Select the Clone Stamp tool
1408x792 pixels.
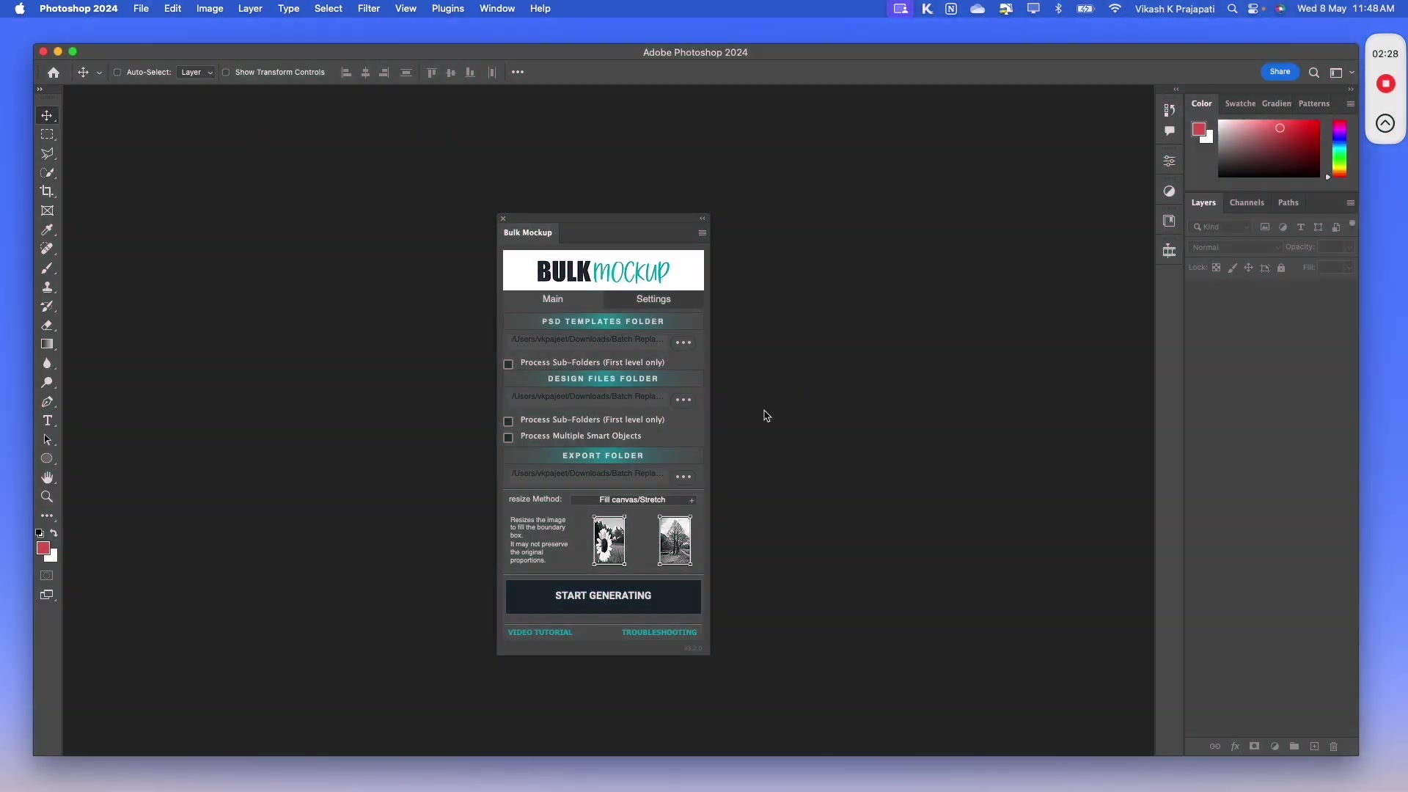[47, 287]
